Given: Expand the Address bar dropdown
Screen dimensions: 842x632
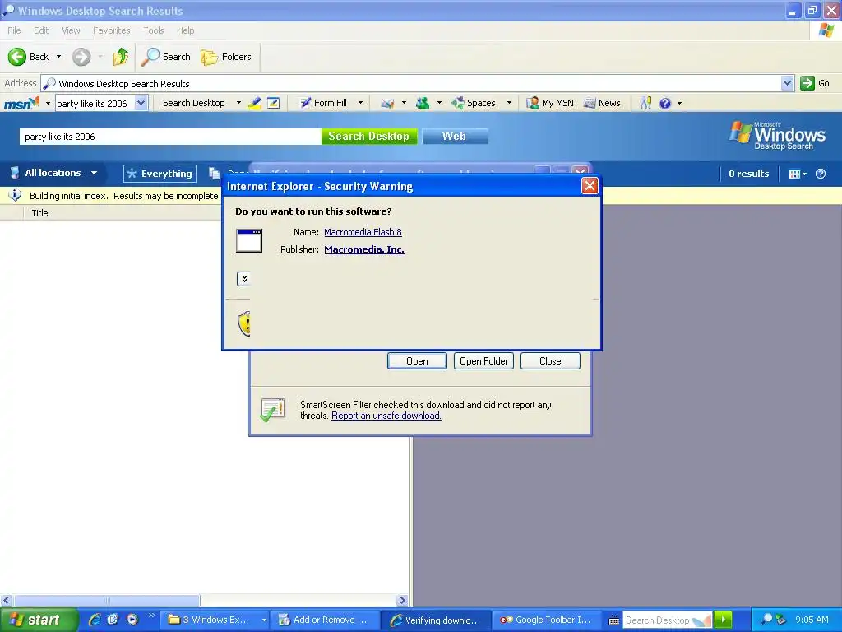Looking at the screenshot, I should 787,83.
